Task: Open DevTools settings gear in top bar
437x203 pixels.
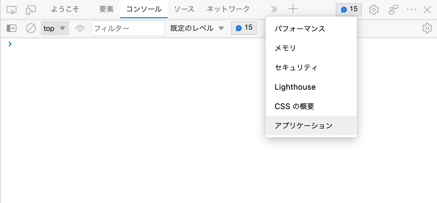Action: point(374,10)
